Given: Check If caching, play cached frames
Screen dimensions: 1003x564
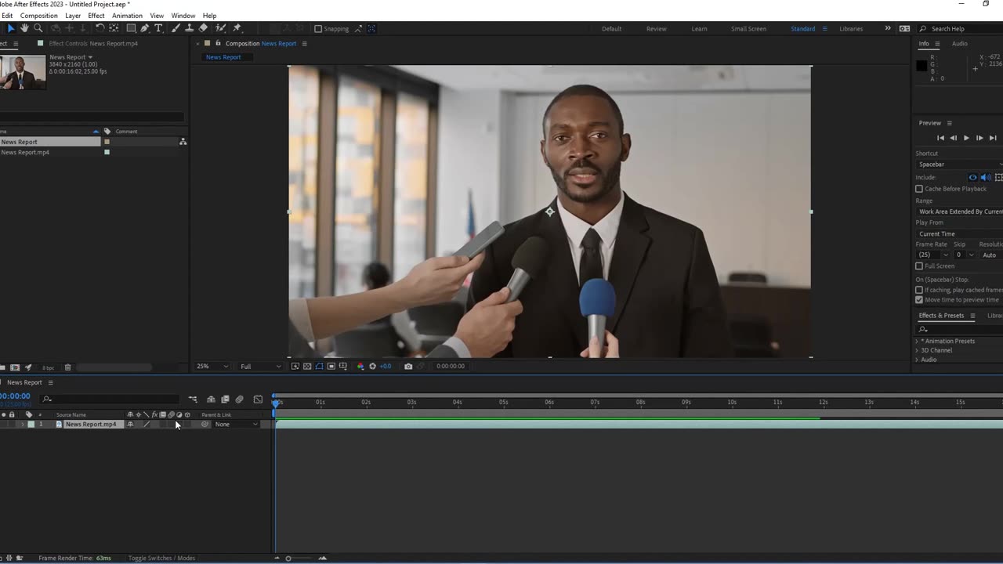Looking at the screenshot, I should [x=919, y=290].
